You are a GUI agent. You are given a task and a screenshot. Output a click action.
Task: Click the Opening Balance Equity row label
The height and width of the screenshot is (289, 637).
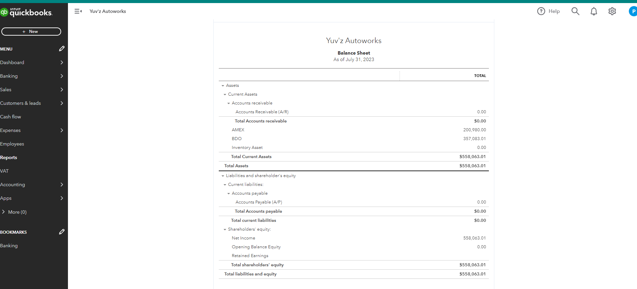256,247
